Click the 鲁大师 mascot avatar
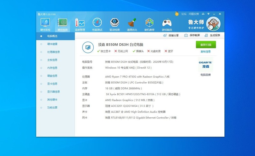 [213, 24]
